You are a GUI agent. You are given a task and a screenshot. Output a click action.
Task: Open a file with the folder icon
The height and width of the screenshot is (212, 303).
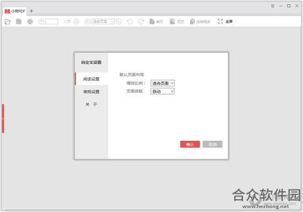(x=8, y=21)
